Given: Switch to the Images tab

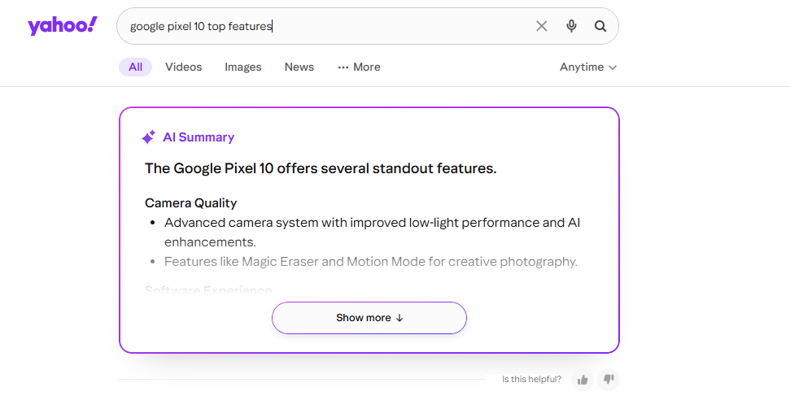Looking at the screenshot, I should [243, 67].
